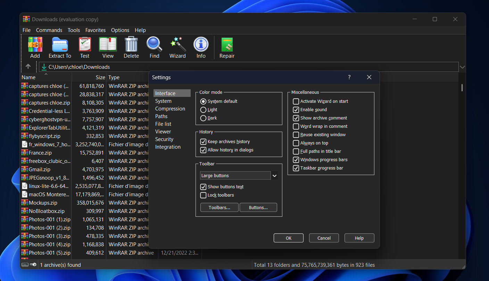
Task: Enable the Always on top checkbox
Action: 296,143
